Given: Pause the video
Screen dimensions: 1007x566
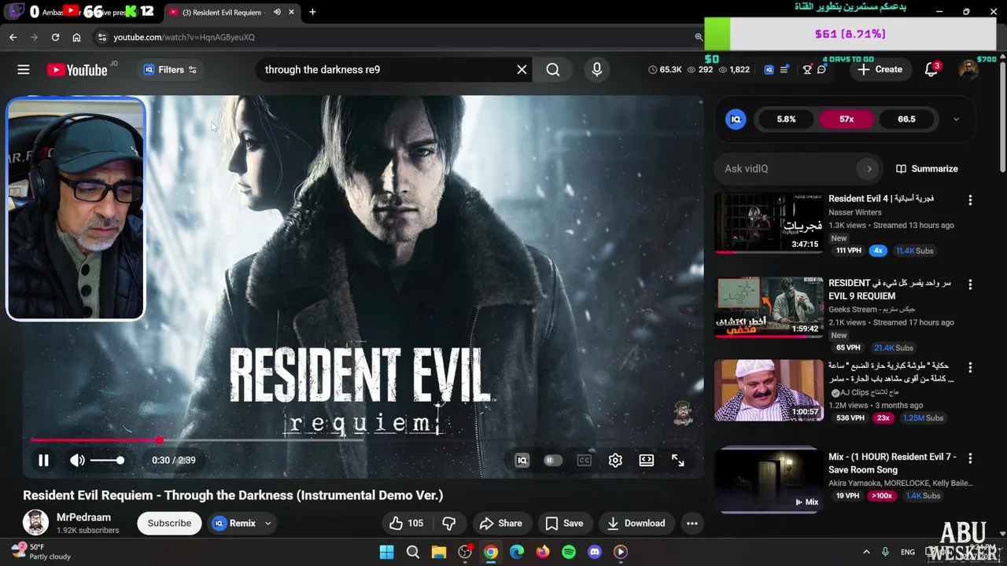Looking at the screenshot, I should tap(43, 461).
